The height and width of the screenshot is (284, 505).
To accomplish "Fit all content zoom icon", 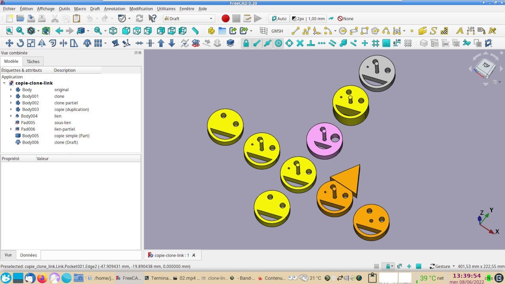I will pos(9,31).
